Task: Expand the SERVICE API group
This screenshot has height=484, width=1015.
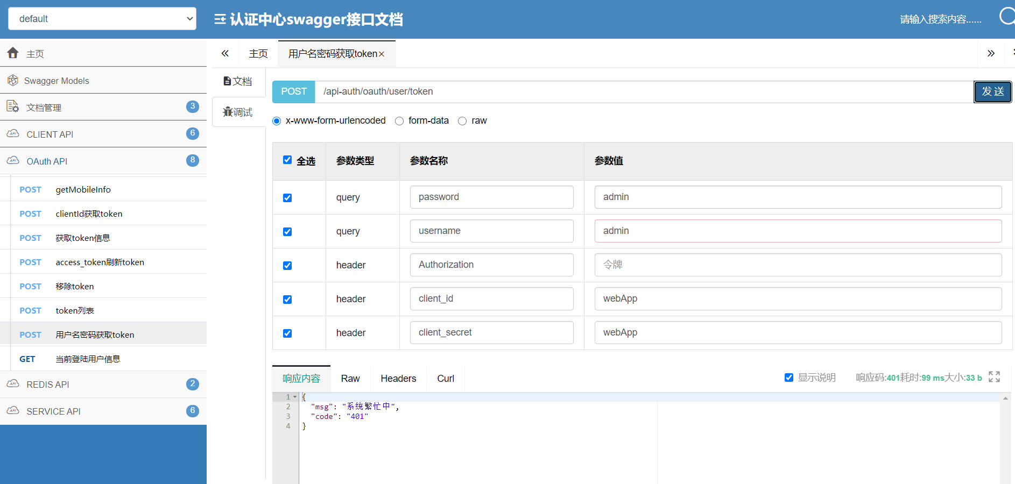Action: (x=103, y=411)
